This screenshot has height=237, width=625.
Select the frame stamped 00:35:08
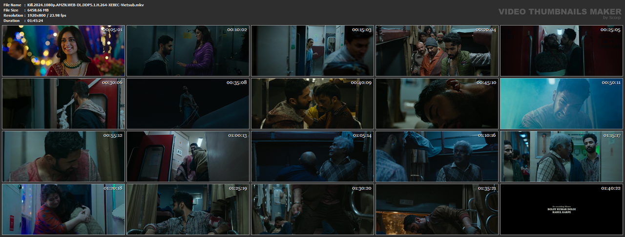[x=188, y=104]
